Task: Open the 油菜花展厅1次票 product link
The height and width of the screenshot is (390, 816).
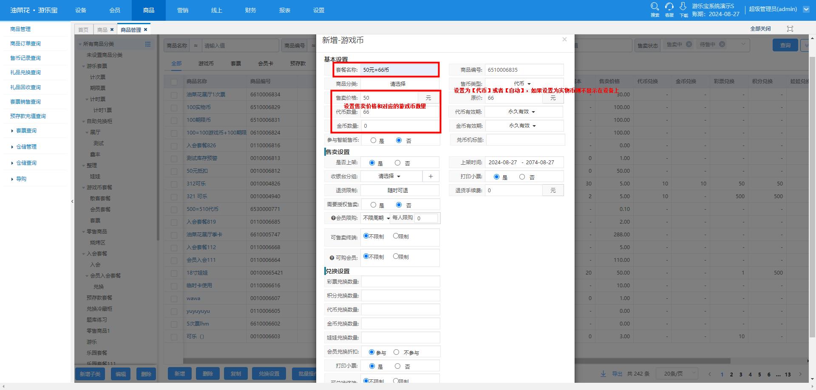Action: coord(206,95)
